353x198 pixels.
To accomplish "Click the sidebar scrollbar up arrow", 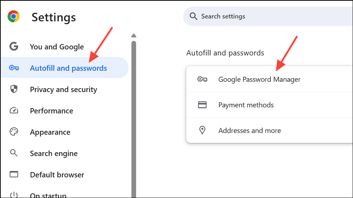I will (134, 36).
